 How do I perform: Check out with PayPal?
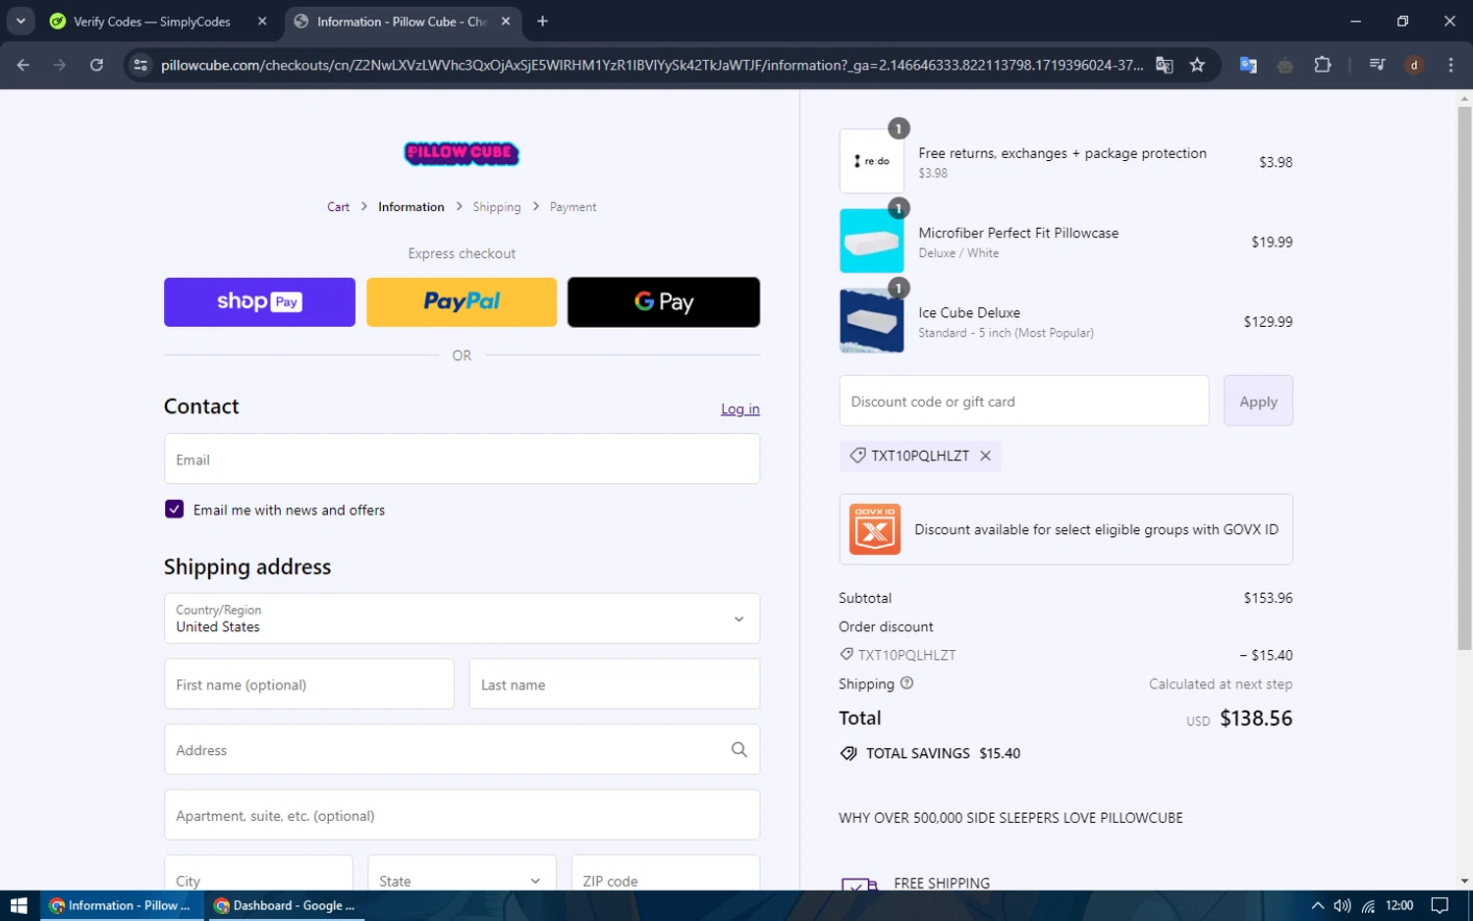point(462,301)
